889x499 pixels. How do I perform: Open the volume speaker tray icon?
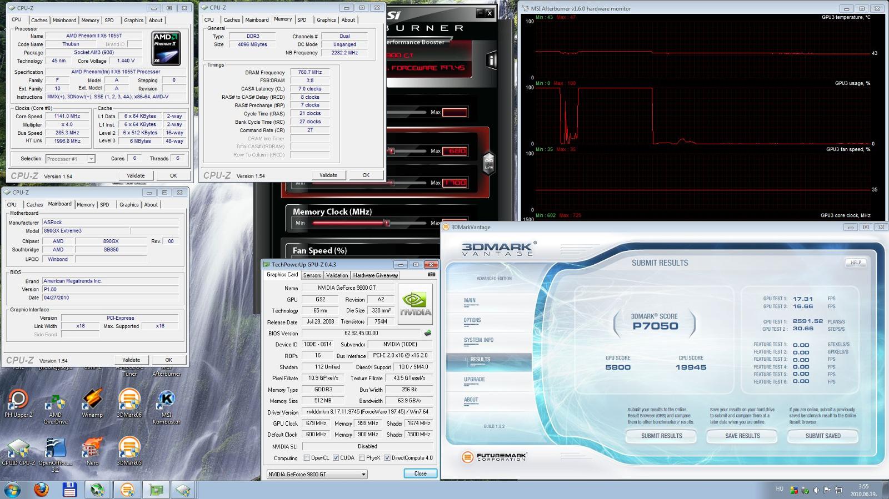(816, 490)
